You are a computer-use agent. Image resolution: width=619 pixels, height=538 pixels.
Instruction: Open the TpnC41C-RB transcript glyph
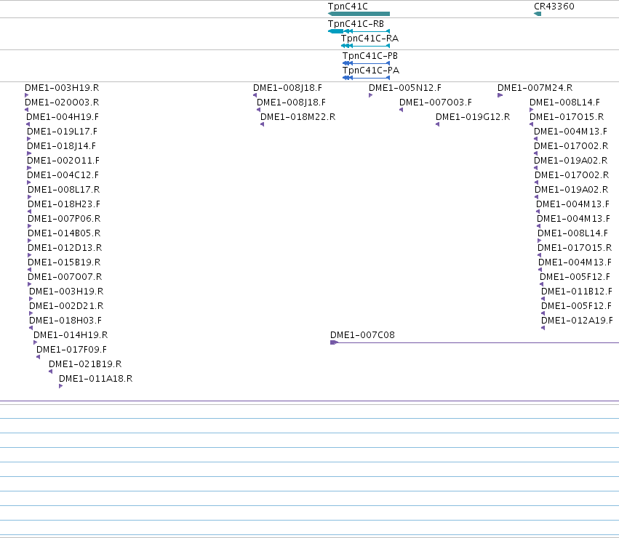[359, 31]
